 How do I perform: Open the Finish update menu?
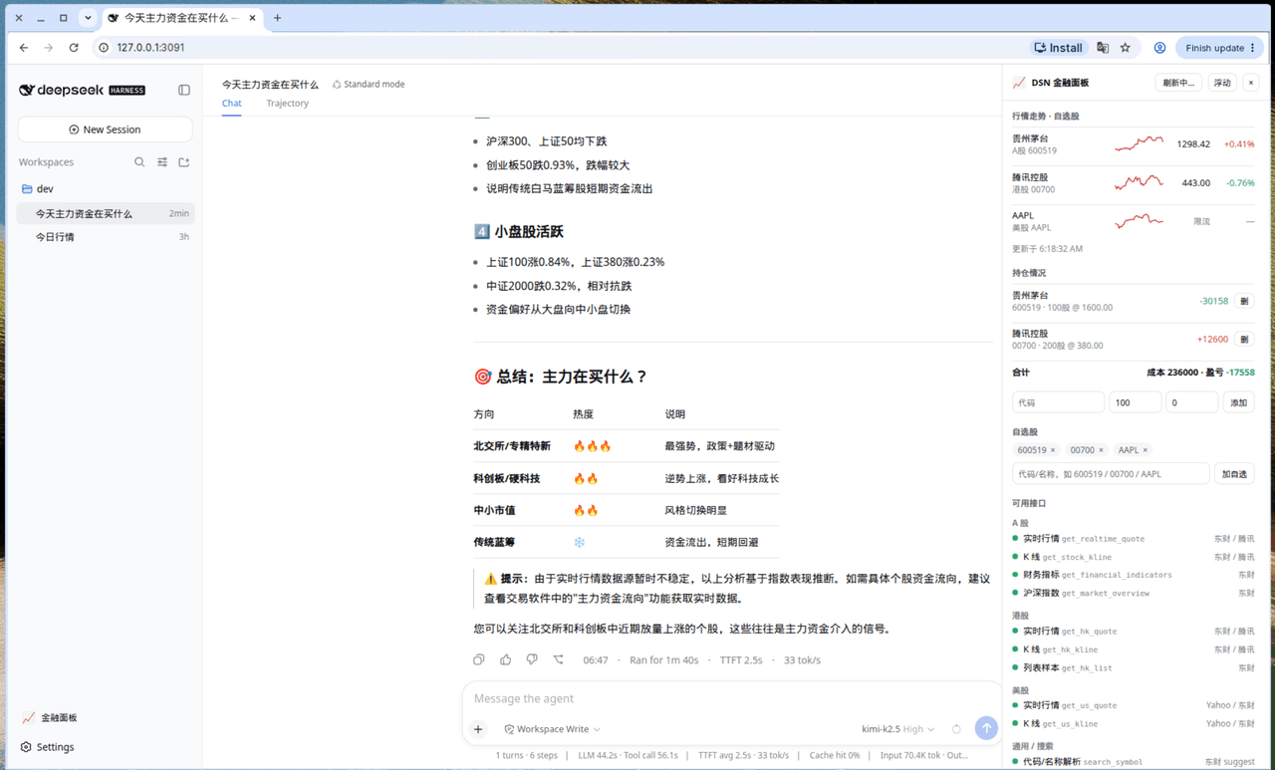pos(1220,48)
